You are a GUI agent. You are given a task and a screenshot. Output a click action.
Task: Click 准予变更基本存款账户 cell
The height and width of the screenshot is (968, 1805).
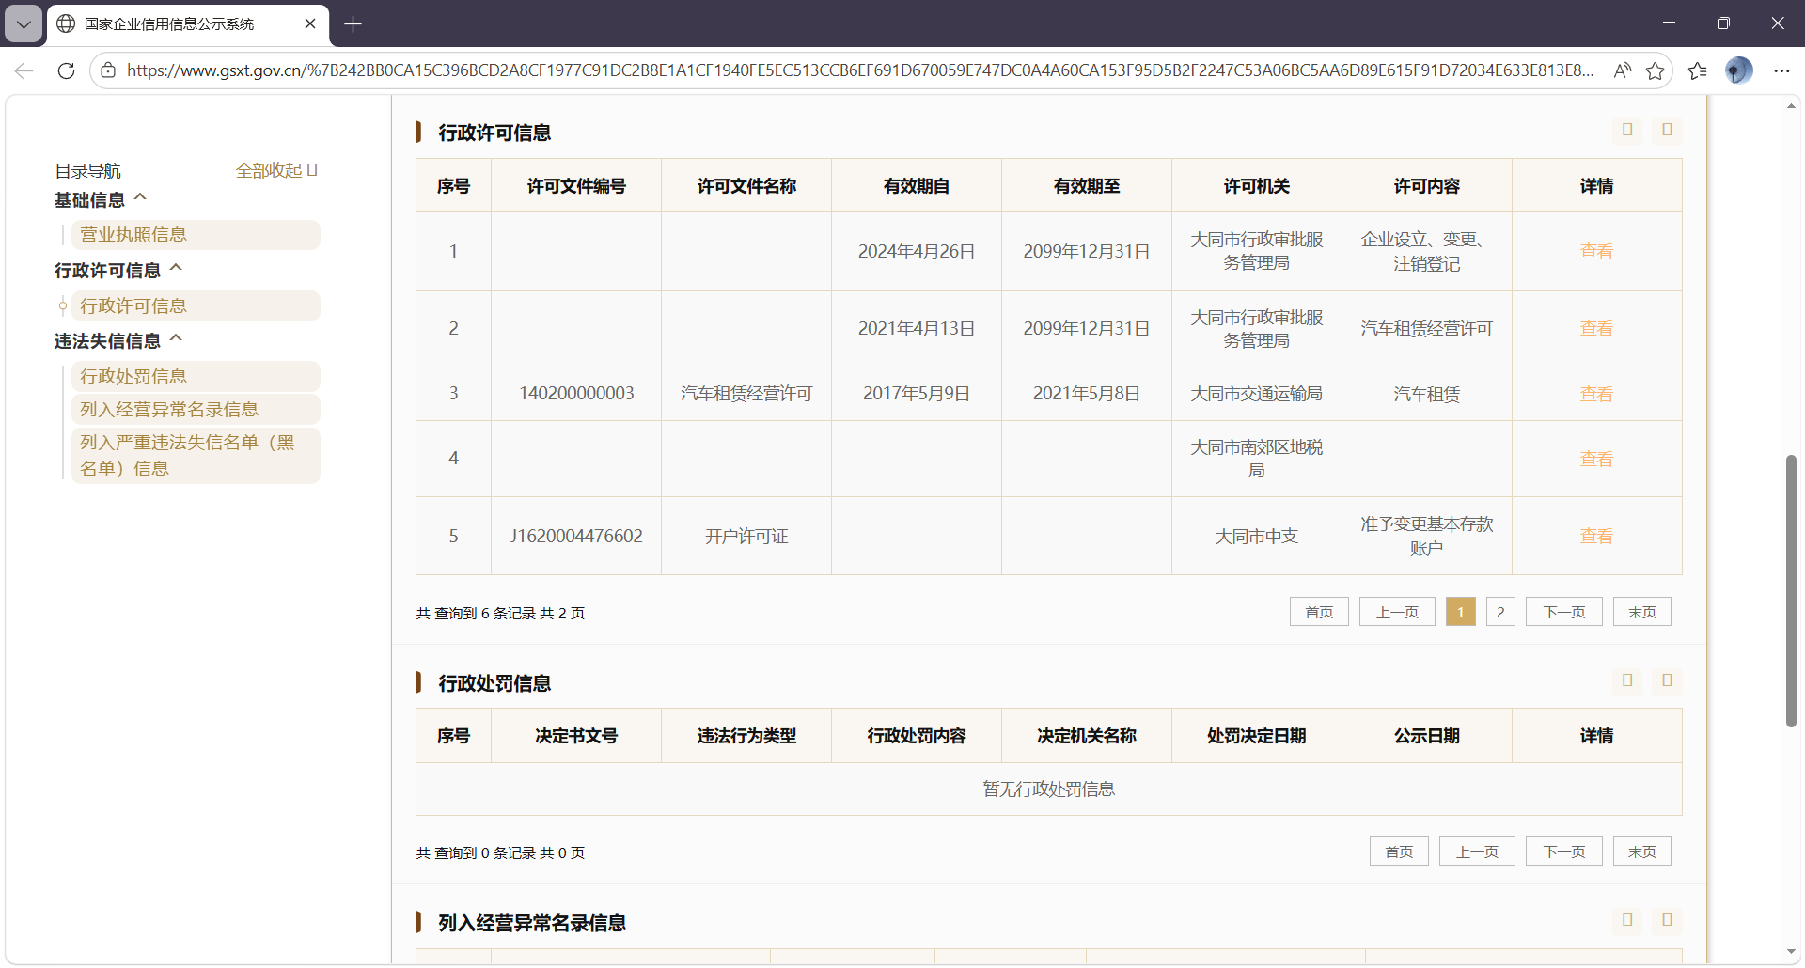(x=1427, y=536)
